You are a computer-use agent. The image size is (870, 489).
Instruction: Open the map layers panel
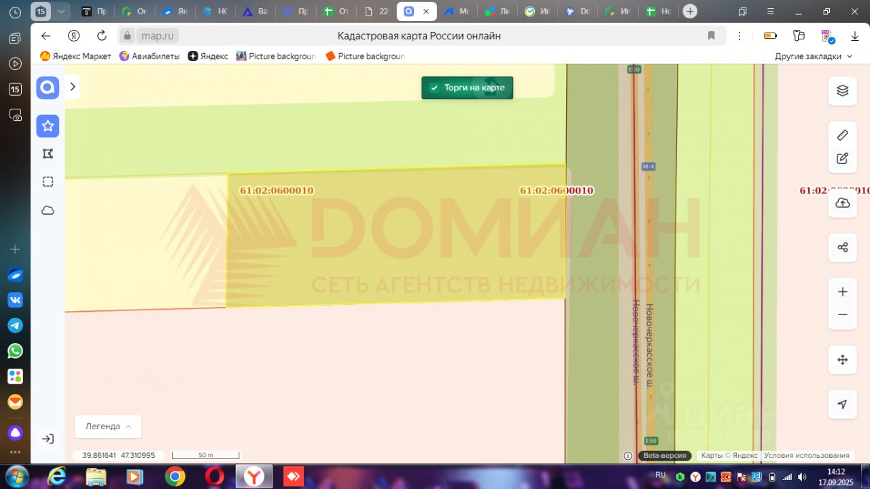click(842, 91)
